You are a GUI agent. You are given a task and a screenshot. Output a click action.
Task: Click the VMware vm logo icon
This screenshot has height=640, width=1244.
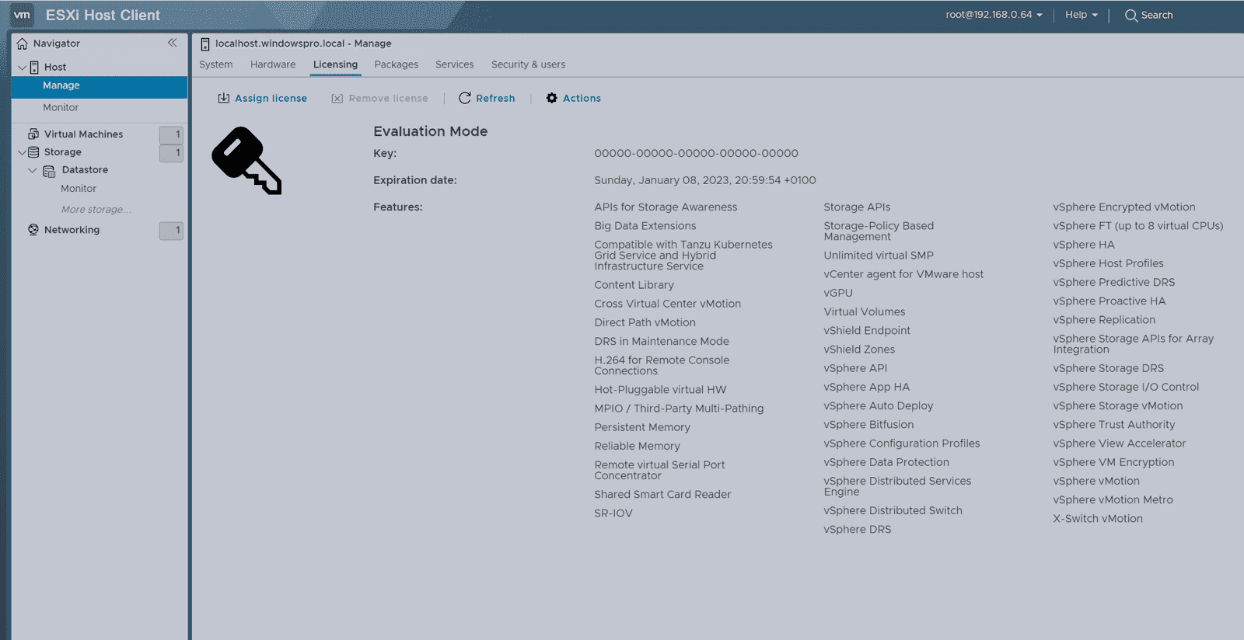22,15
